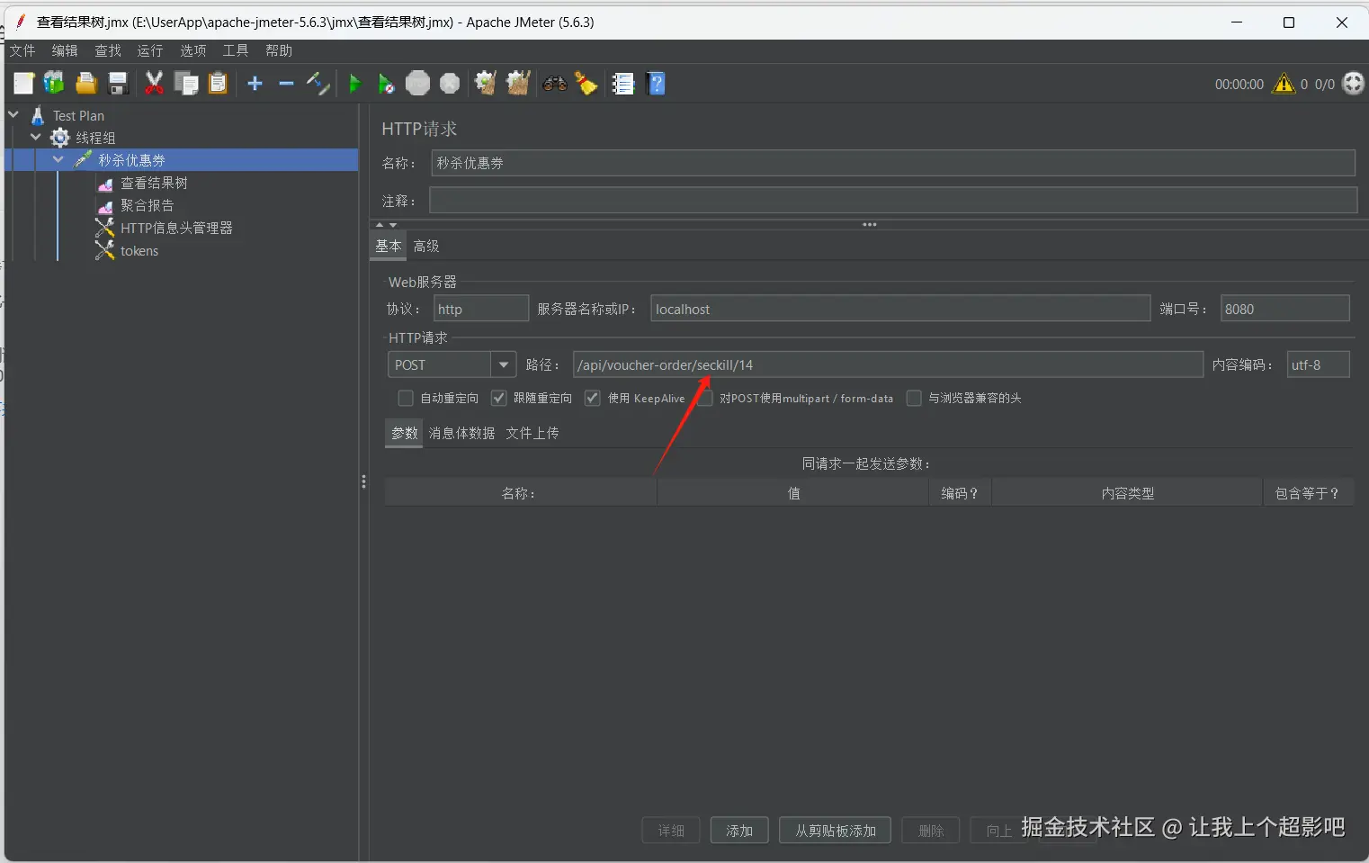Select the 参数 tab
Screen dimensions: 1369x863
coord(405,433)
